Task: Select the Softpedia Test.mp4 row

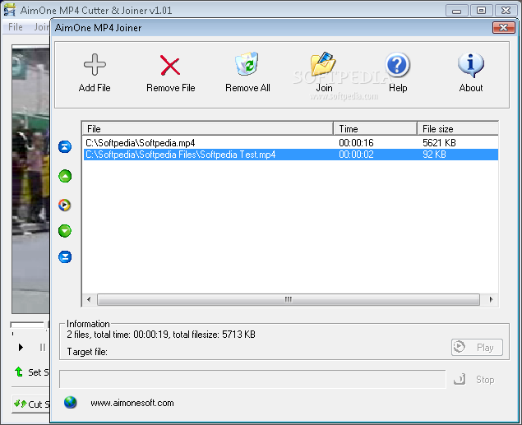Action: point(290,155)
